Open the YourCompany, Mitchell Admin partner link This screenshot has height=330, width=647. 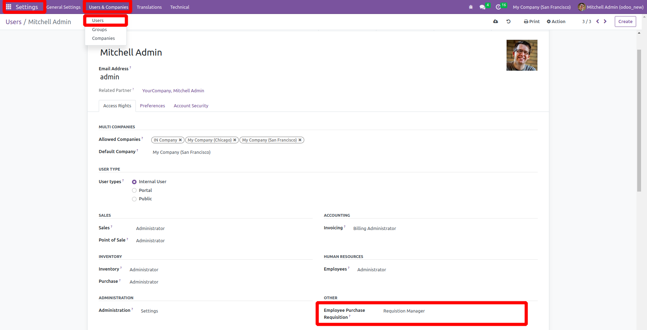173,91
